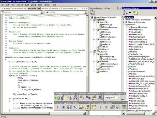
Task: Open DriverStudio DDK Build toolbar options arrow
Action: [x=75, y=93]
